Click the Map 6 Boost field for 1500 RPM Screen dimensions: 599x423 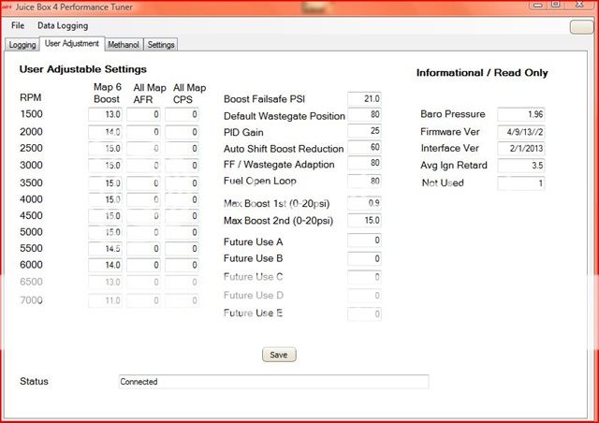pos(106,115)
